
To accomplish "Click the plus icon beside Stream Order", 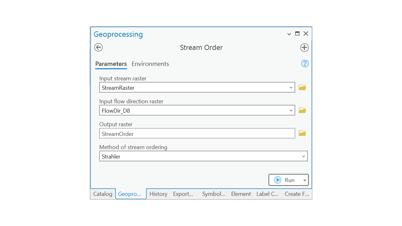I will tap(304, 47).
